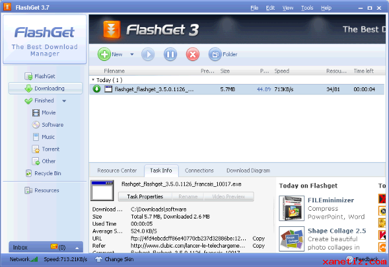The height and width of the screenshot is (267, 389).
Task: Click the Change Skin shirt icon
Action: point(99,259)
